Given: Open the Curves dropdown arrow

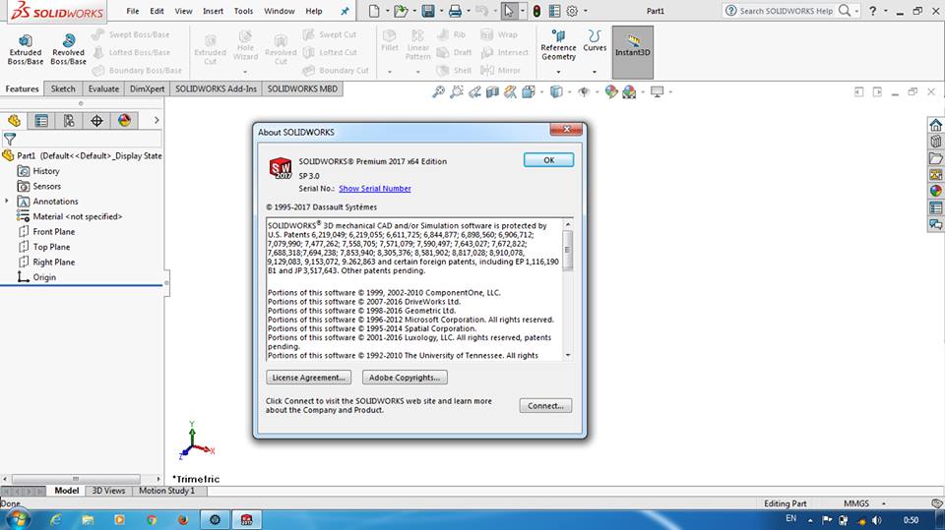Looking at the screenshot, I should point(595,72).
